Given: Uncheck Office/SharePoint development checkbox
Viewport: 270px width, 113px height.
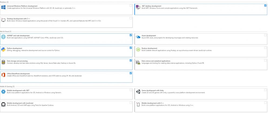Looking at the screenshot, I should pyautogui.click(x=131, y=73).
